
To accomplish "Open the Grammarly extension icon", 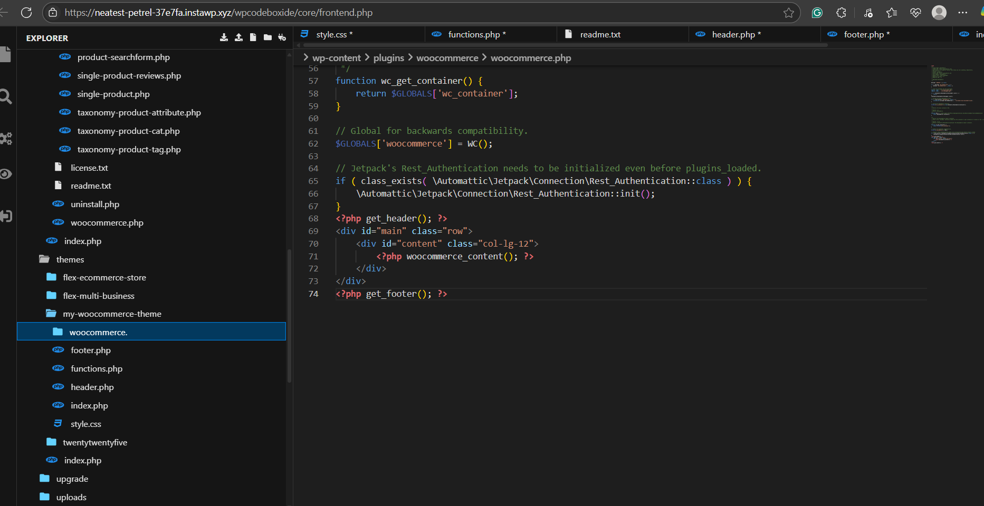I will click(x=817, y=13).
